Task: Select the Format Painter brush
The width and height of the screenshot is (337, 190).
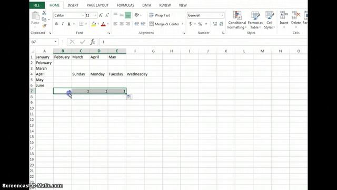Action: (44, 26)
